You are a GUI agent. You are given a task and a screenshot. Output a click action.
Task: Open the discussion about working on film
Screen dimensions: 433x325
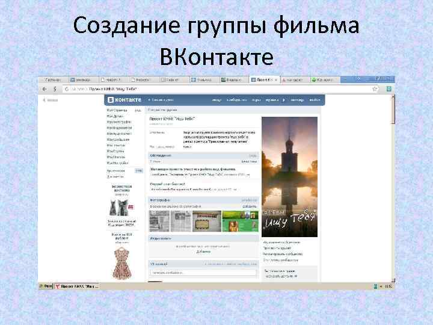coord(193,169)
